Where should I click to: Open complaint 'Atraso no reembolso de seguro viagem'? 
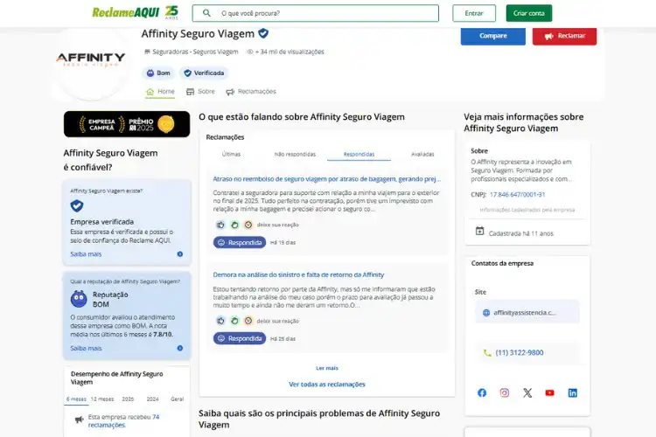coord(327,179)
